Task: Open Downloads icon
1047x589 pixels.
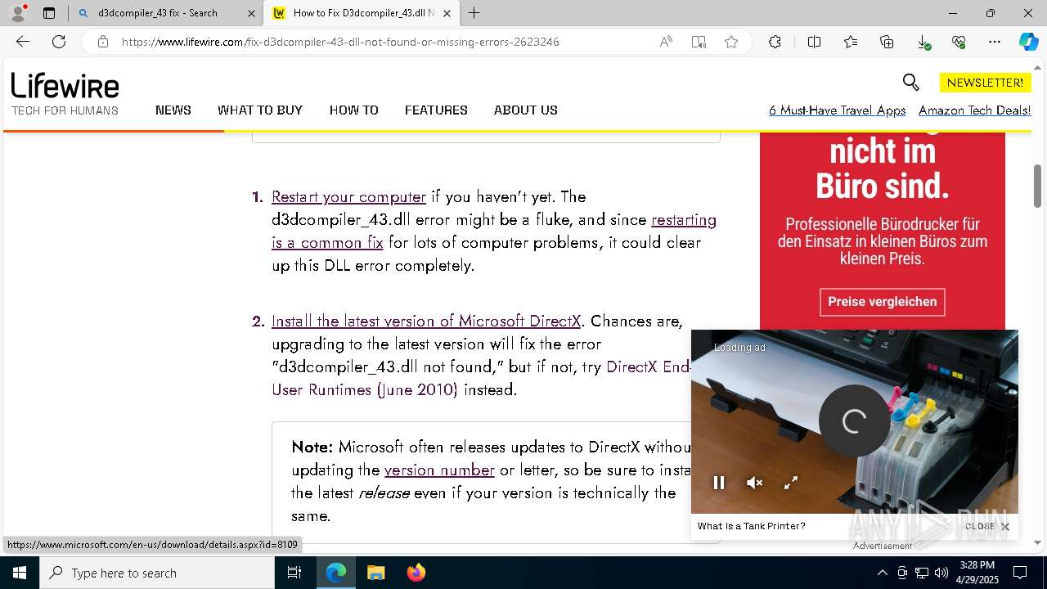Action: point(923,42)
